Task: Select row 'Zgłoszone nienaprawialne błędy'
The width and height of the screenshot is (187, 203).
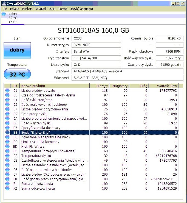Action: 91,137
